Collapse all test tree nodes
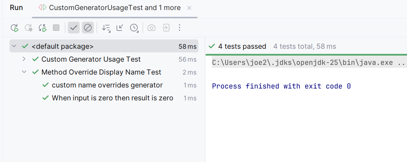The image size is (407, 162). coord(120,28)
